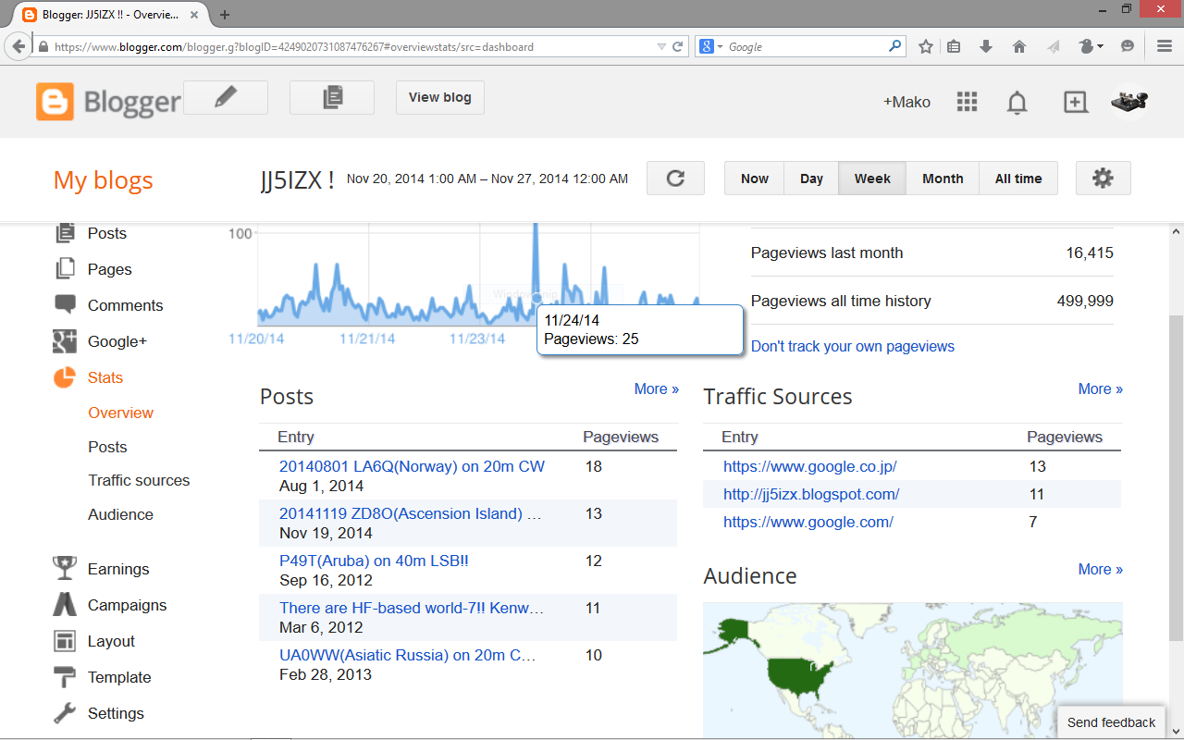Click the Earnings trophy icon
Screen dimensions: 1184x740
tap(65, 569)
